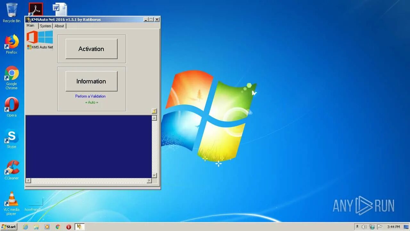Select the Recycle Bin desktop icon

pos(12,13)
